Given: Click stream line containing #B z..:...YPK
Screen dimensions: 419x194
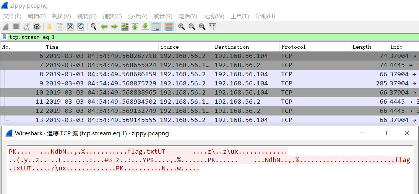Looking at the screenshot, I should click(x=209, y=160).
